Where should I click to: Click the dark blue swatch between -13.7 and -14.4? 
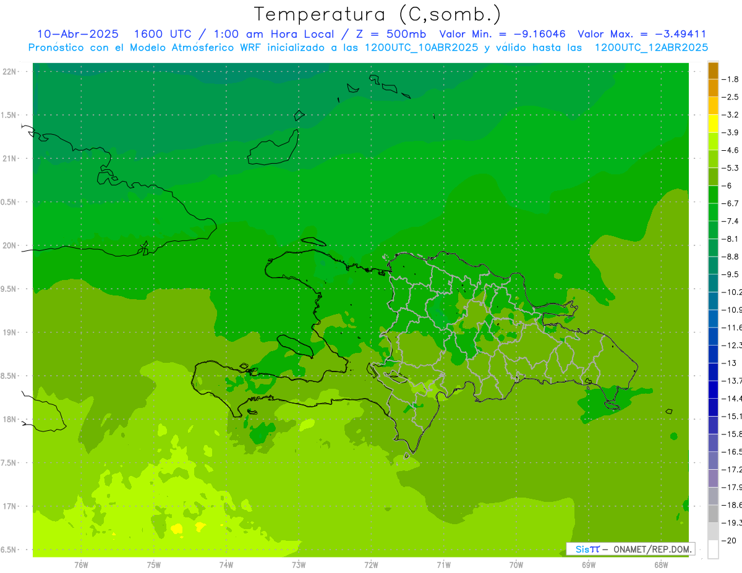(713, 389)
